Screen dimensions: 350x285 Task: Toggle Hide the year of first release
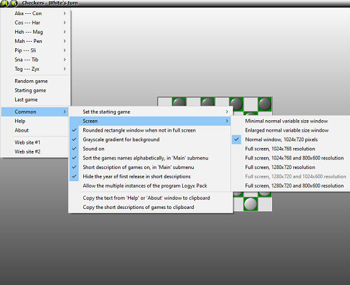(150, 177)
